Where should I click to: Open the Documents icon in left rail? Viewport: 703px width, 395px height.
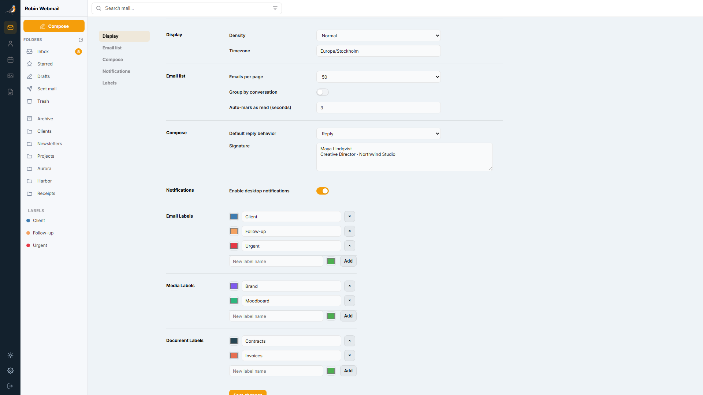coord(10,92)
